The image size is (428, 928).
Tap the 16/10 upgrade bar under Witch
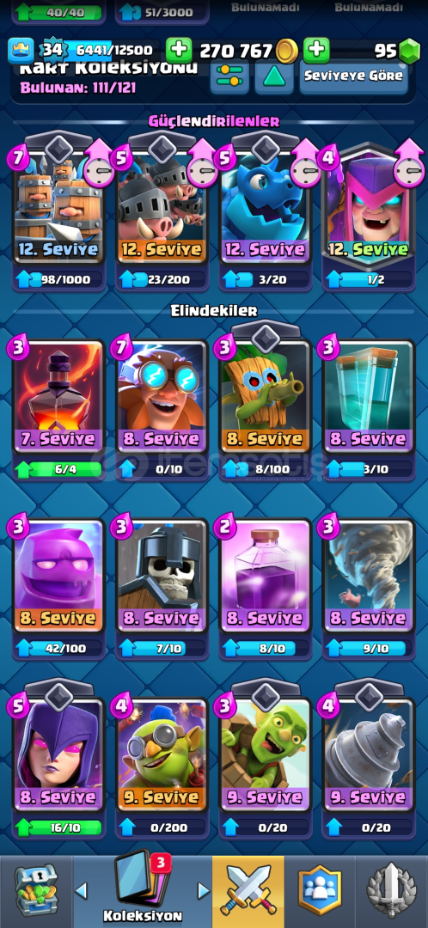58,827
